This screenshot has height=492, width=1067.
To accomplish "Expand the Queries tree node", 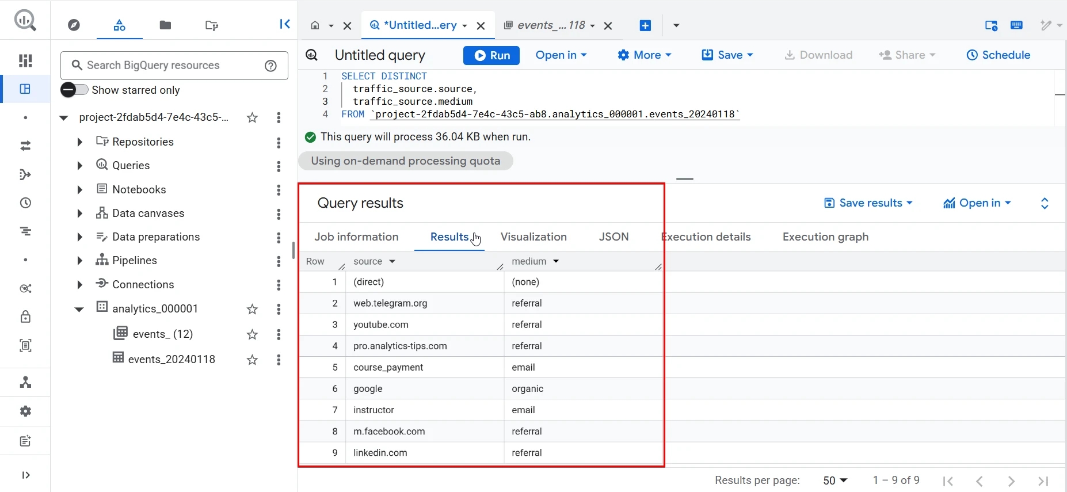I will [79, 166].
